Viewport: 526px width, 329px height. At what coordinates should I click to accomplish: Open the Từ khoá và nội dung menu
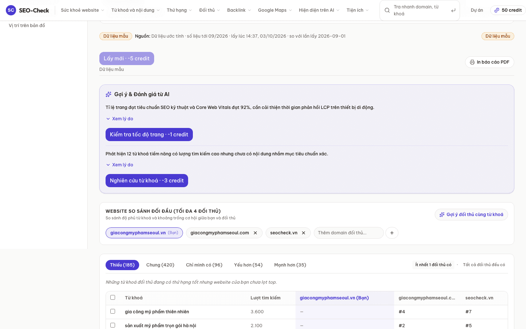click(x=136, y=10)
